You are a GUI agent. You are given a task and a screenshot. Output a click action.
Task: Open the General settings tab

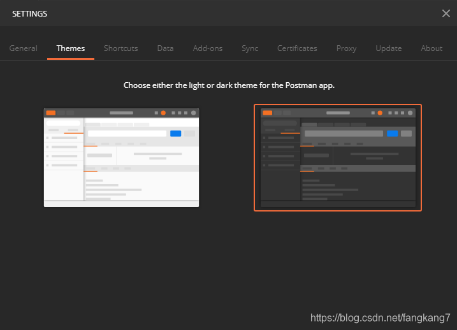coord(24,48)
